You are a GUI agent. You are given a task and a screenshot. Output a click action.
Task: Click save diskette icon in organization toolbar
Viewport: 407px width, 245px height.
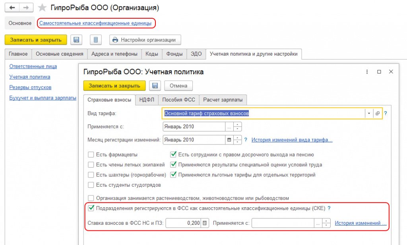point(76,40)
